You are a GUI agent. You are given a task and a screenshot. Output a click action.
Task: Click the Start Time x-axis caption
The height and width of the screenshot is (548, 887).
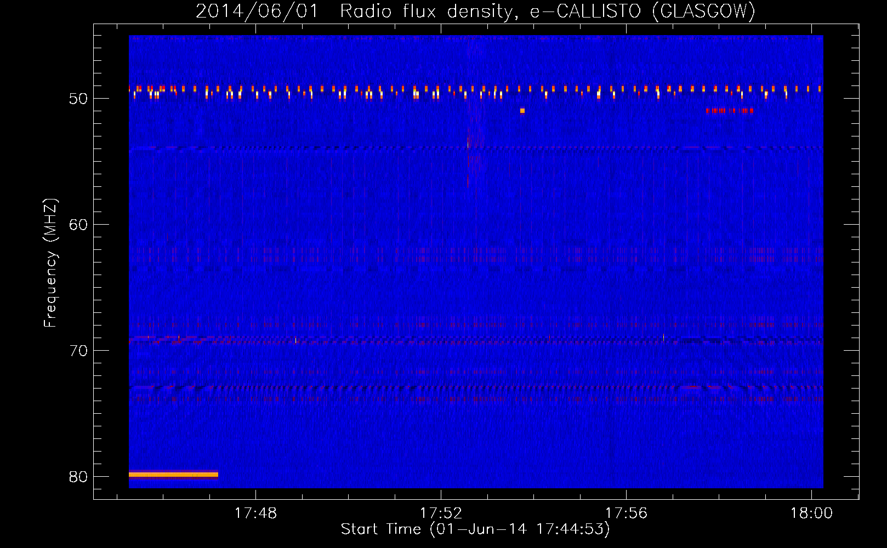pyautogui.click(x=475, y=529)
